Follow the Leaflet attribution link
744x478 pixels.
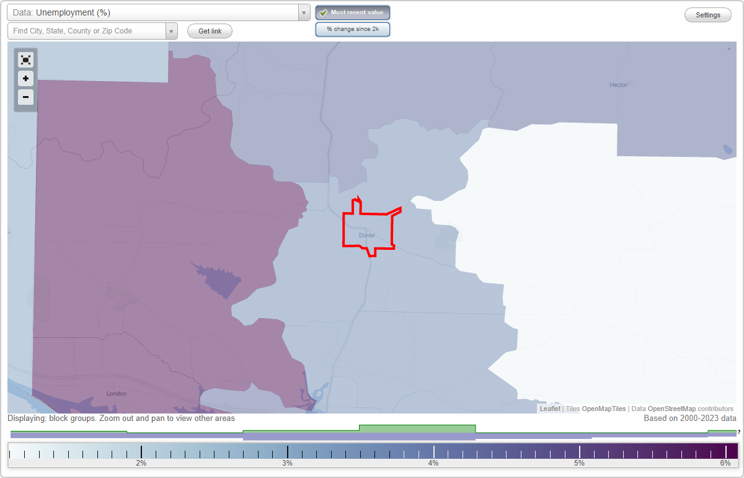click(x=549, y=409)
